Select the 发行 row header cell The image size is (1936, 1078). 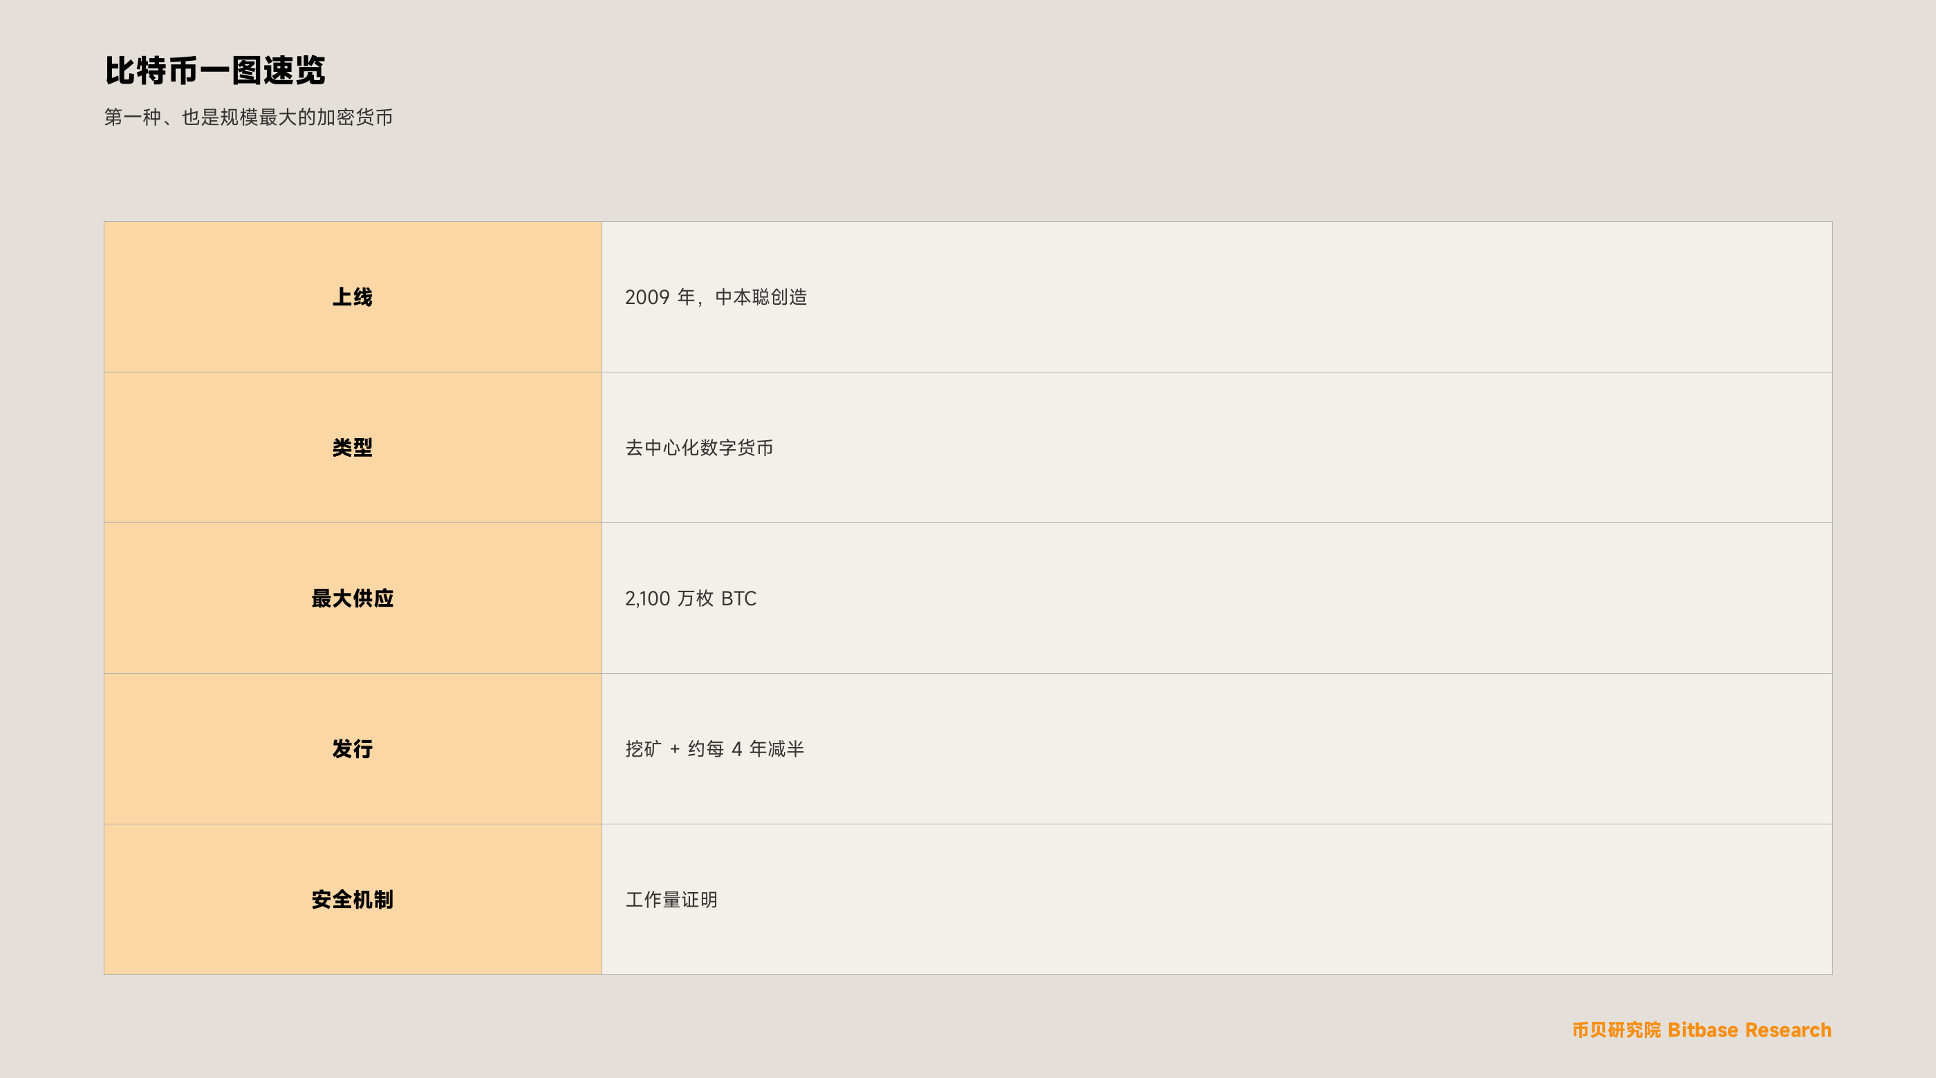(x=353, y=749)
